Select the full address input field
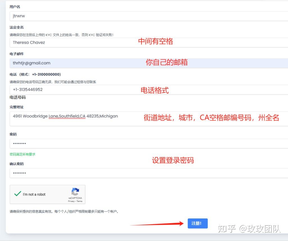Screen dimensions: 288x241 pyautogui.click(x=84, y=118)
